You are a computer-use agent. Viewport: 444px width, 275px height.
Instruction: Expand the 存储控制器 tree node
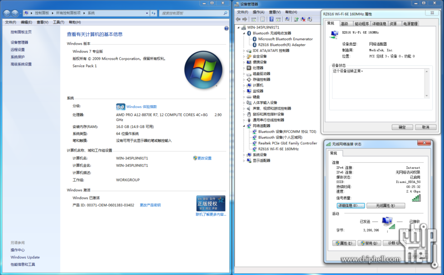tap(244, 80)
